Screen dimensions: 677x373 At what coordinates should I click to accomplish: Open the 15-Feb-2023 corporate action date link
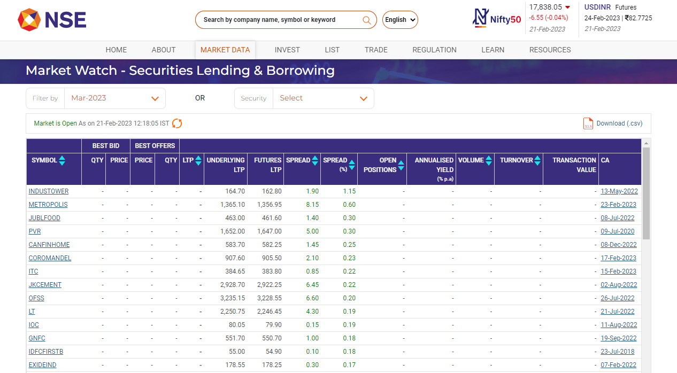[619, 271]
